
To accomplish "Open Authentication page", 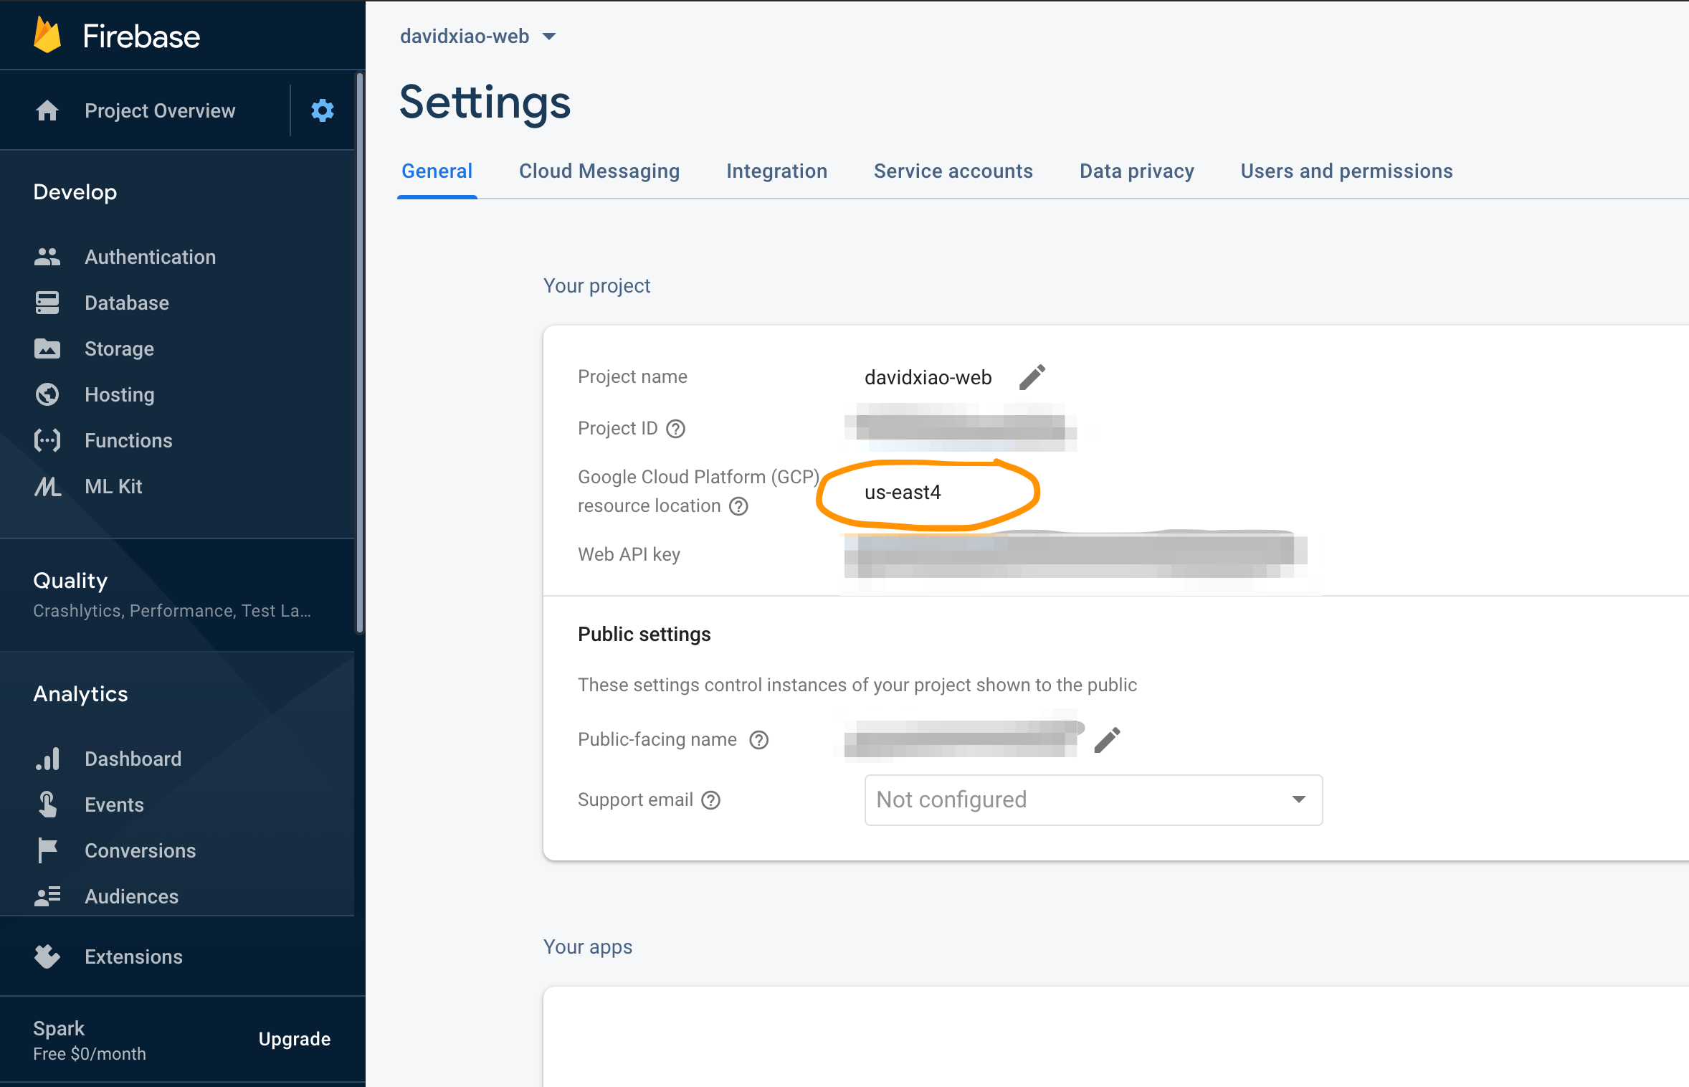I will [x=150, y=257].
